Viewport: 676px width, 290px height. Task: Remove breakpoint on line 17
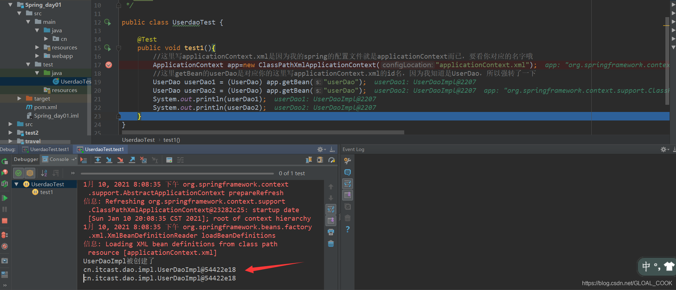pyautogui.click(x=109, y=65)
